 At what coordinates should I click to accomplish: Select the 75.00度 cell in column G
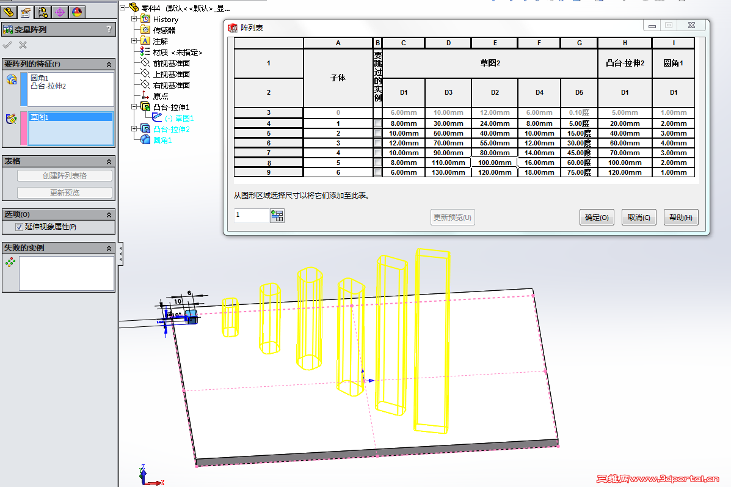pyautogui.click(x=579, y=172)
